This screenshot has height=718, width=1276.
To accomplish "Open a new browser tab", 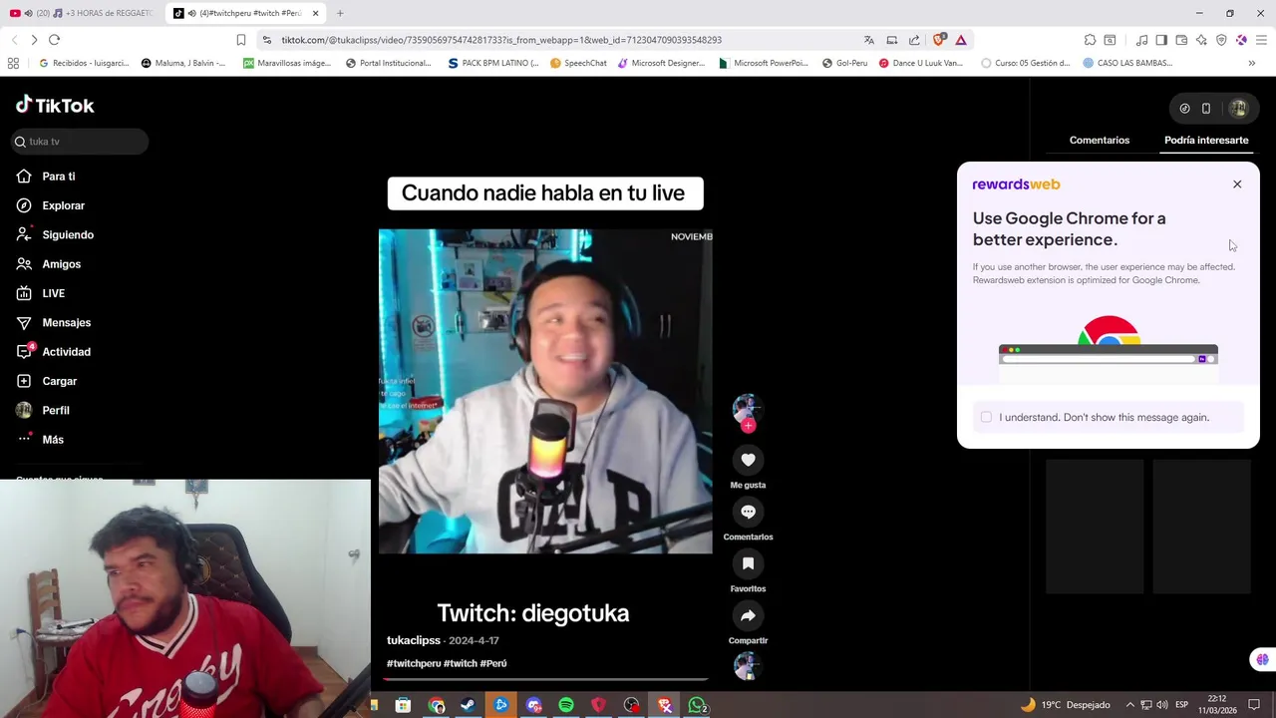I will (340, 13).
